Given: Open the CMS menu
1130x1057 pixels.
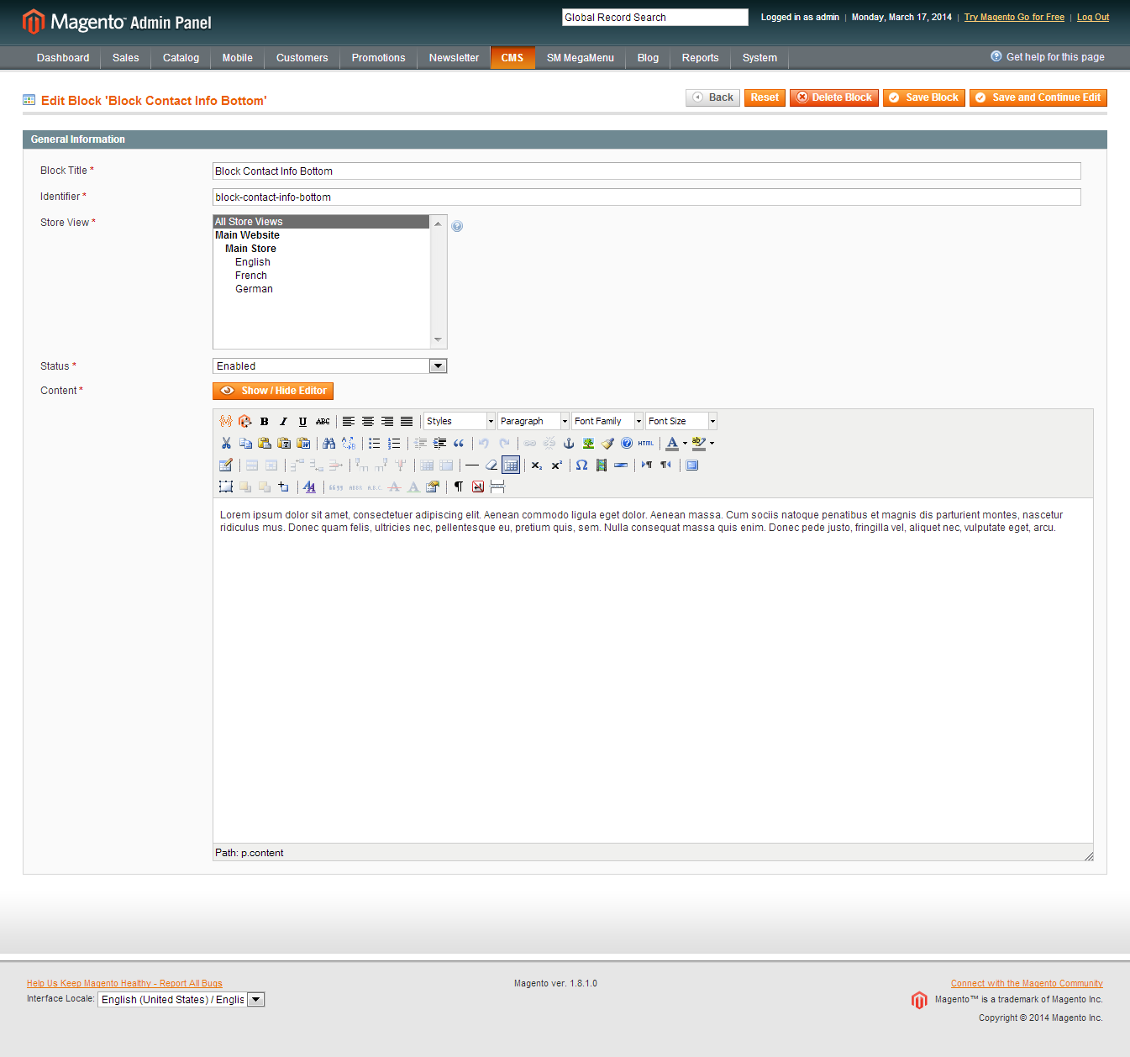Looking at the screenshot, I should coord(512,58).
